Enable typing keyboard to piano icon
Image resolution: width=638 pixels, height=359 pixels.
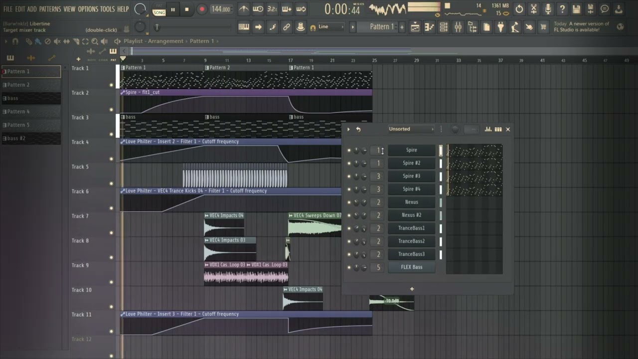point(244,27)
